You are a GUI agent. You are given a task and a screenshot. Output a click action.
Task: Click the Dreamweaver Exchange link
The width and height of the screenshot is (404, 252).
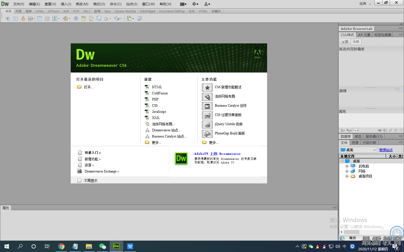[x=102, y=171]
